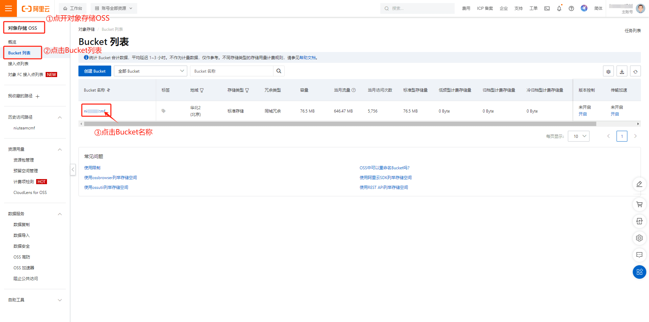The height and width of the screenshot is (322, 649).
Task: Open the 使用限制 FAQ link
Action: [x=92, y=168]
